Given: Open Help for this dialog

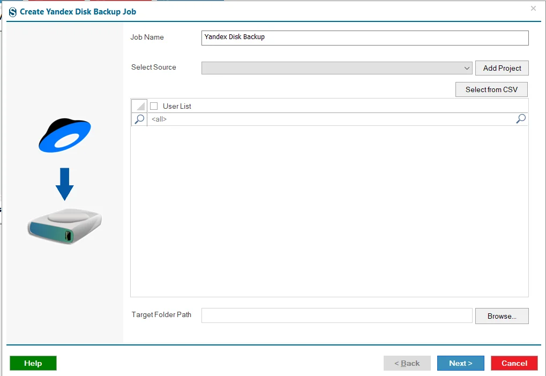Looking at the screenshot, I should (33, 363).
